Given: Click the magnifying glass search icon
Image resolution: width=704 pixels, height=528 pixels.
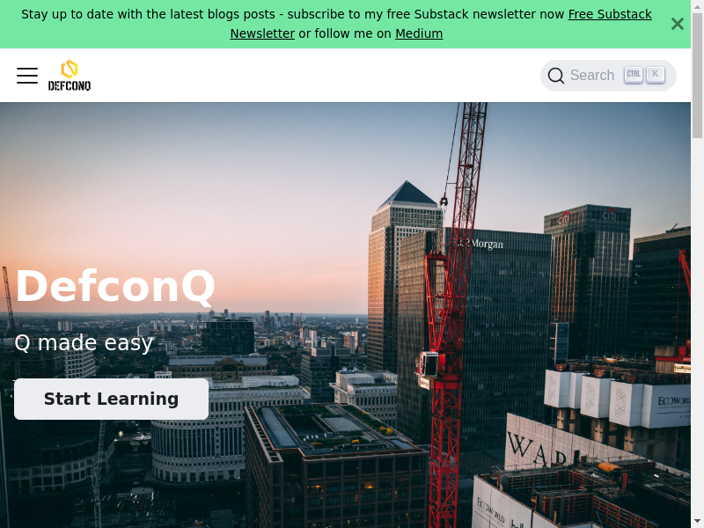Looking at the screenshot, I should 556,76.
